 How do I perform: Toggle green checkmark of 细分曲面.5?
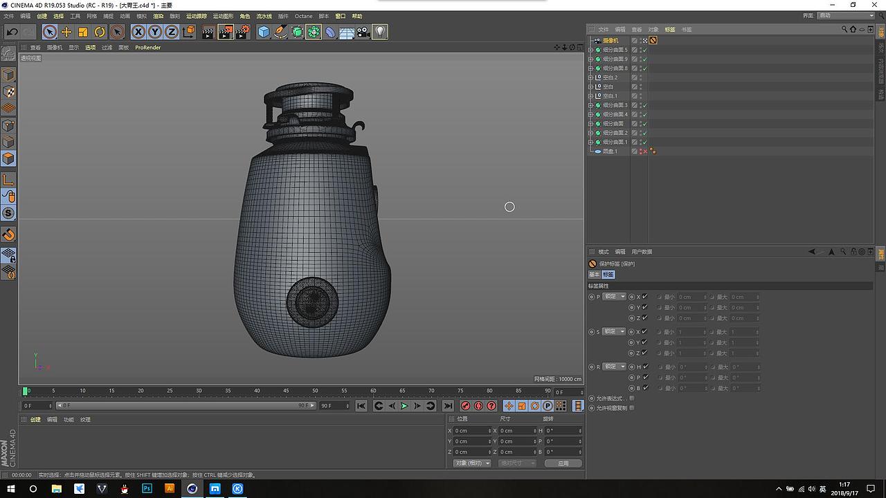644,50
